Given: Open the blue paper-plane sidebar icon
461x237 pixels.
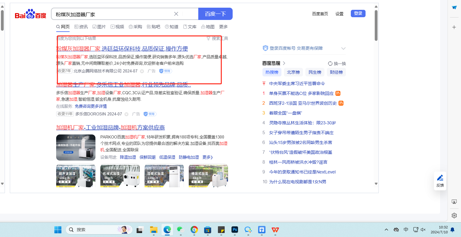Looking at the screenshot, I should (x=454, y=8).
